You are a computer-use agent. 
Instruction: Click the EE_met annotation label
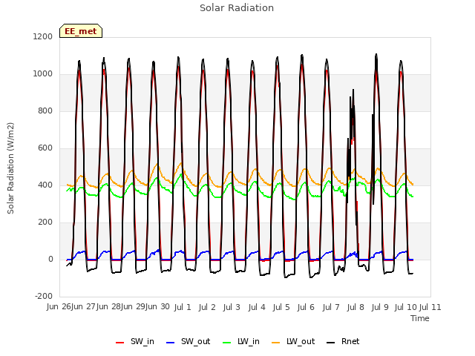(x=81, y=31)
